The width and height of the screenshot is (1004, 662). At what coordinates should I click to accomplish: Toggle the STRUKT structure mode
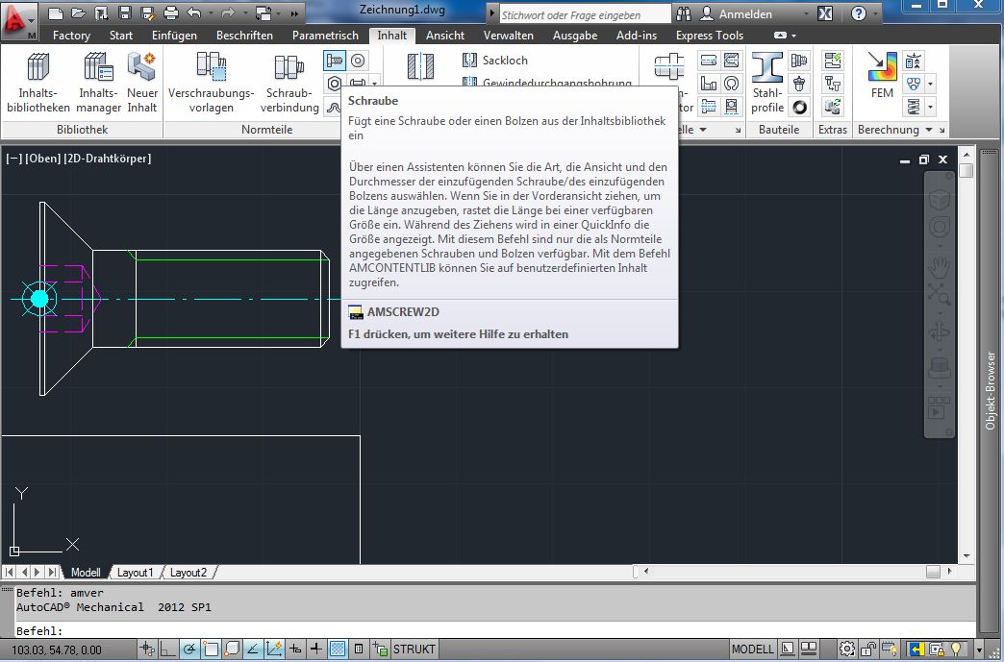pyautogui.click(x=414, y=650)
